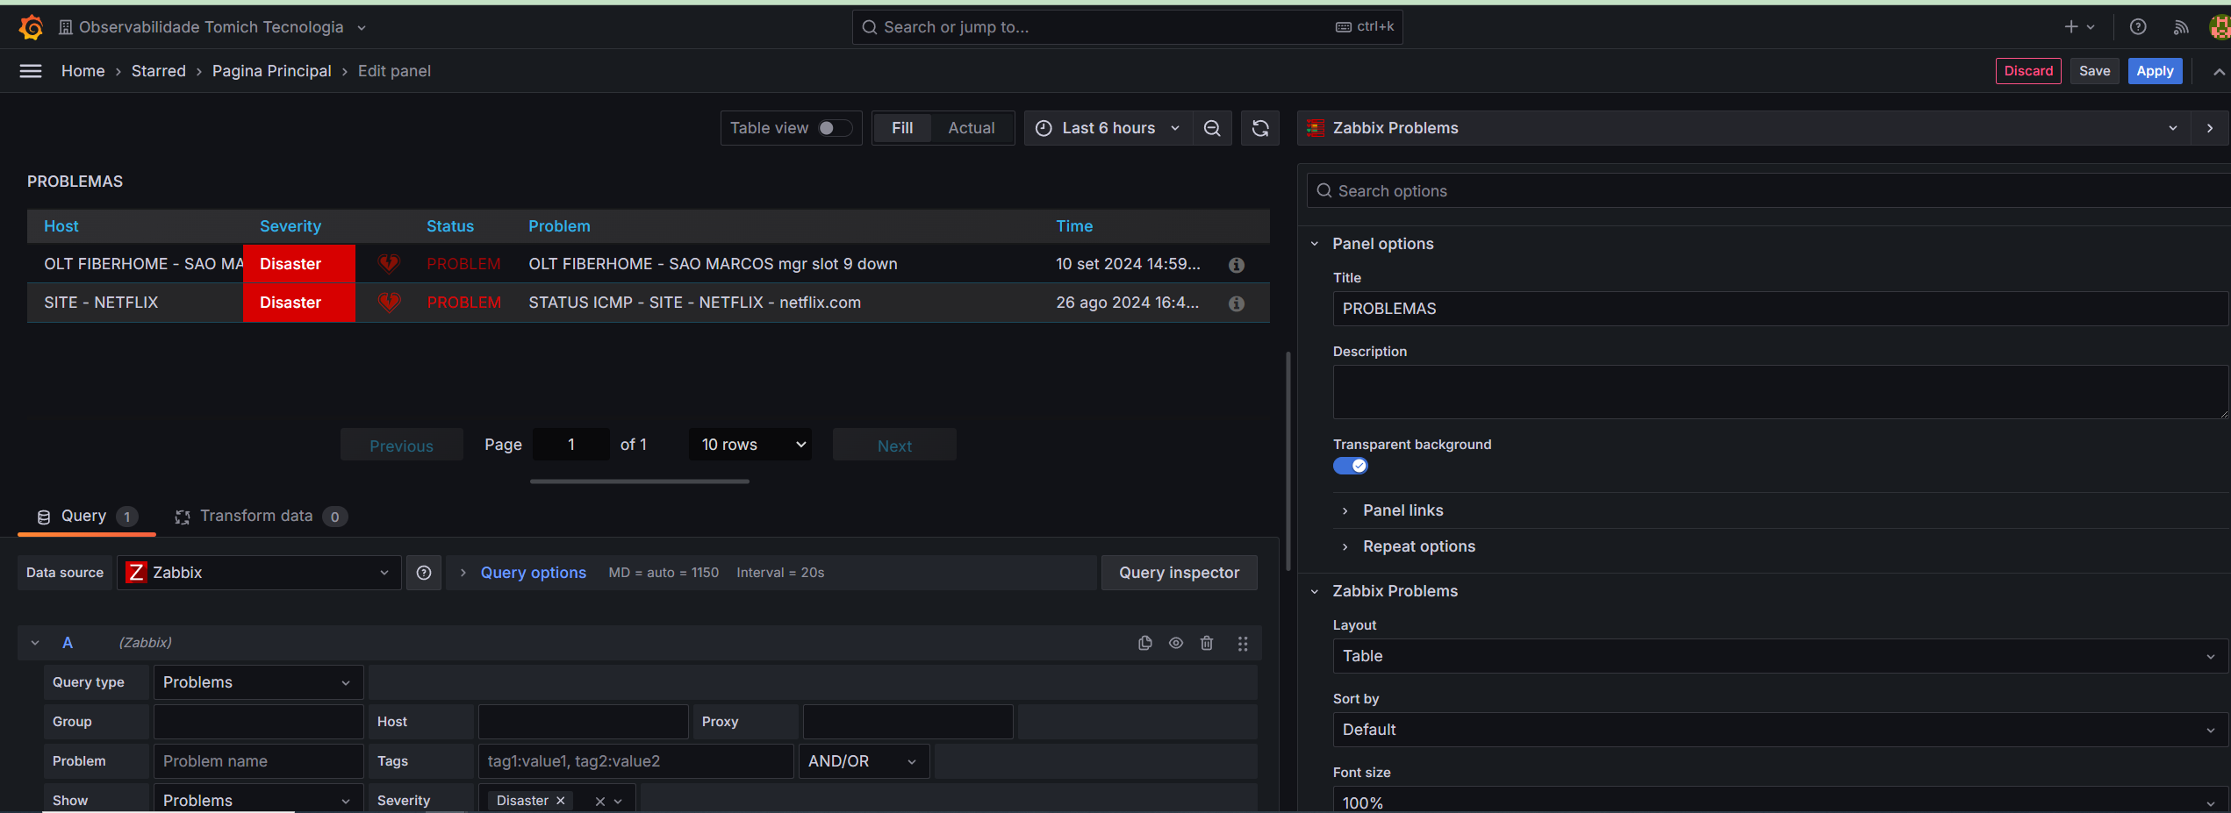Select Actual display mode
This screenshot has width=2231, height=813.
[x=972, y=128]
